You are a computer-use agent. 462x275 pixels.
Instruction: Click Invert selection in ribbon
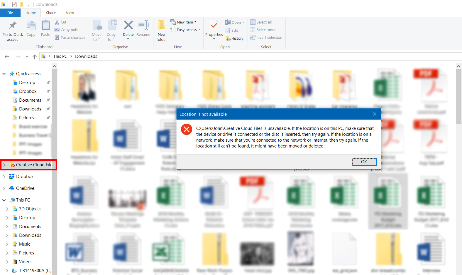click(266, 37)
